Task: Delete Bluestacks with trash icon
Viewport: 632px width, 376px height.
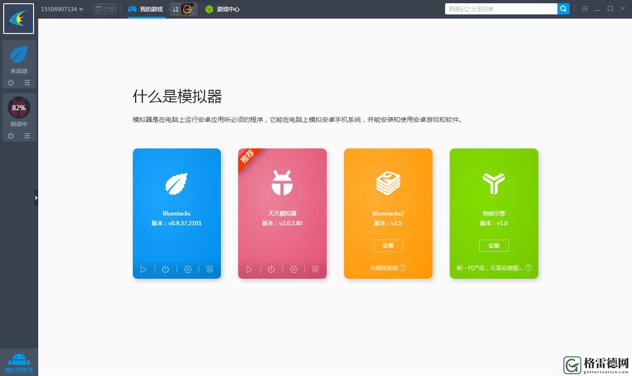Action: point(210,269)
